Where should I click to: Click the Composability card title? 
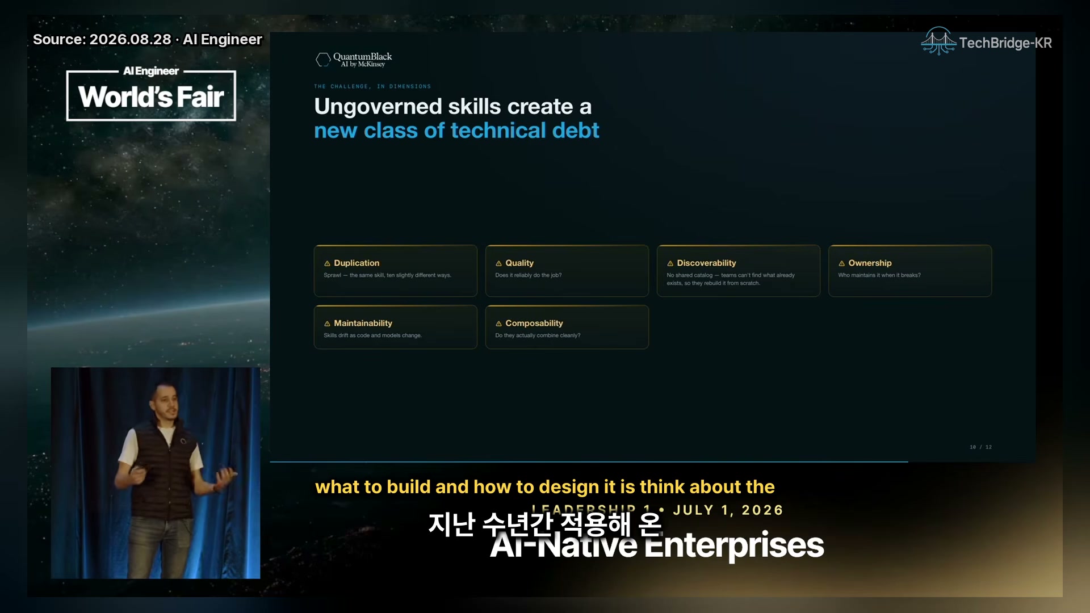534,323
